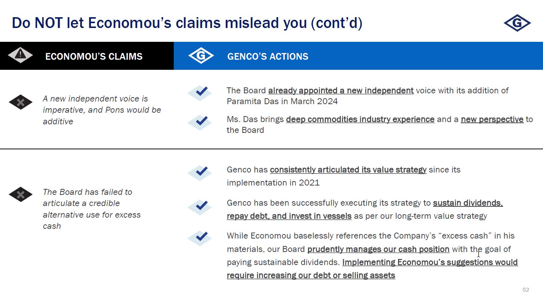Click the italic claim about Pons being additive
Viewport: 543px width, 302px height.
[x=102, y=110]
